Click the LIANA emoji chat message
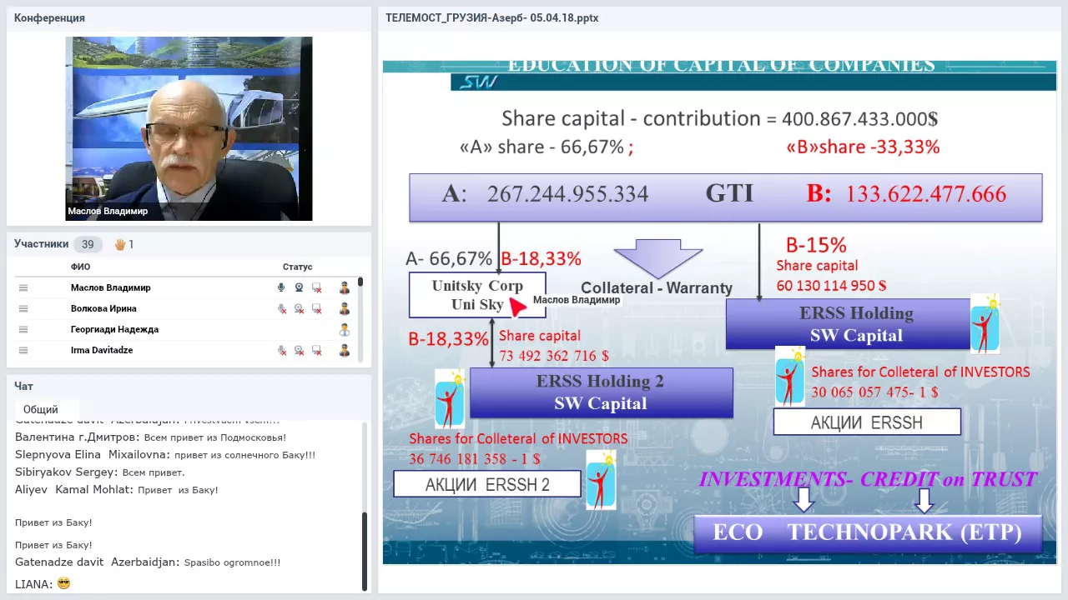The image size is (1068, 600). point(43,584)
